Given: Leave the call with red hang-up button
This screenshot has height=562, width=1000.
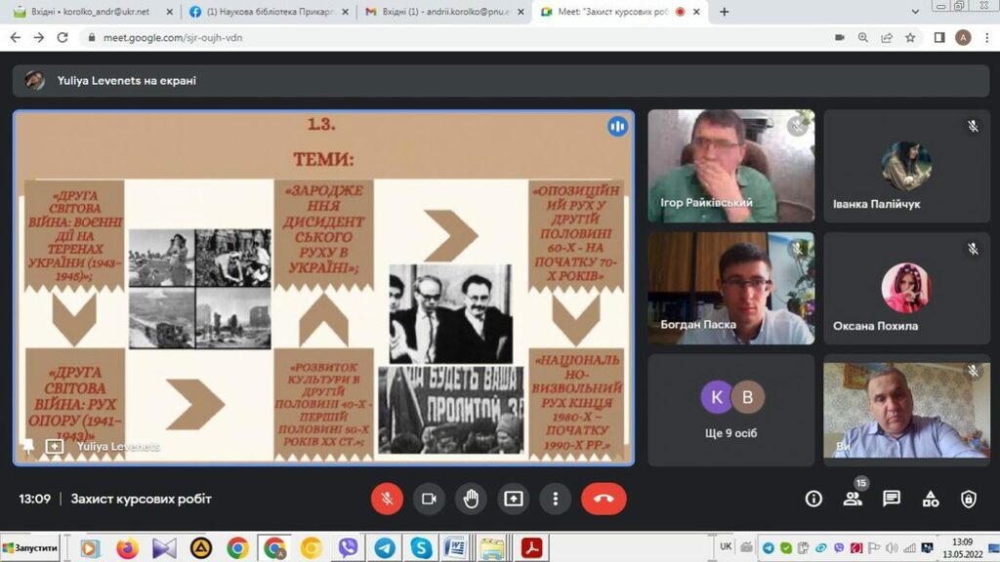Looking at the screenshot, I should (604, 499).
